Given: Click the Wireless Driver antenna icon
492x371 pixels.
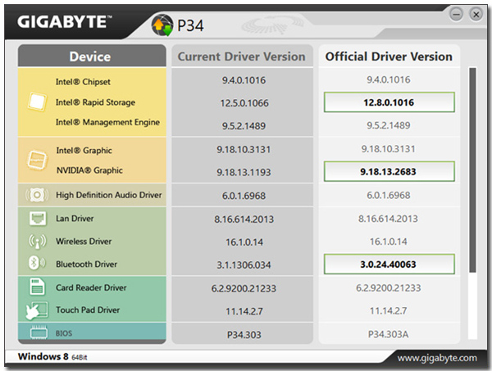Looking at the screenshot, I should click(38, 242).
